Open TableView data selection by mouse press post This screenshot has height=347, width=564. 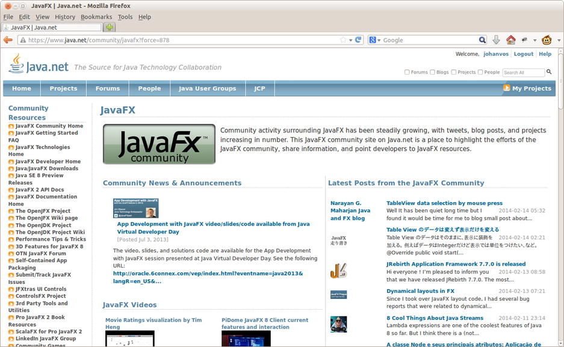tap(445, 203)
